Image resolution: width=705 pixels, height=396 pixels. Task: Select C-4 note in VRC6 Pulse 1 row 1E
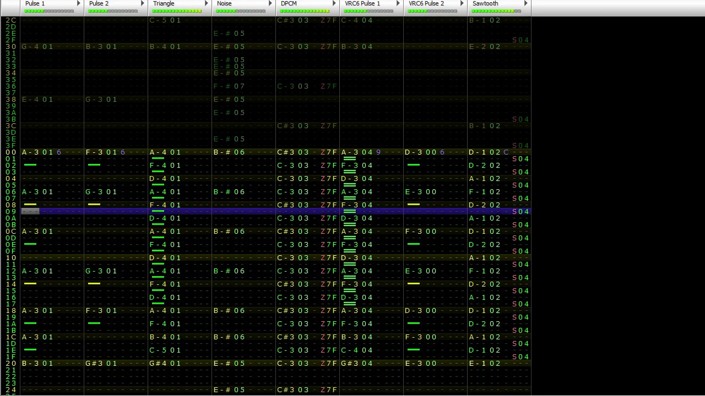(349, 350)
